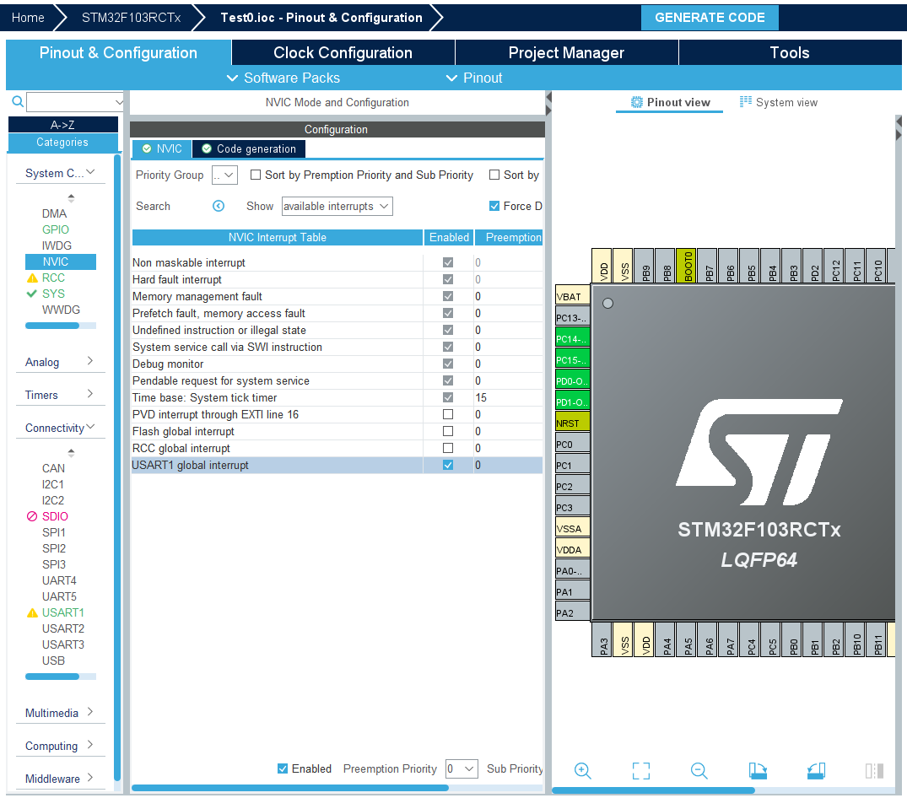The width and height of the screenshot is (907, 798).
Task: Click the NVIC tab green check icon
Action: tap(147, 148)
